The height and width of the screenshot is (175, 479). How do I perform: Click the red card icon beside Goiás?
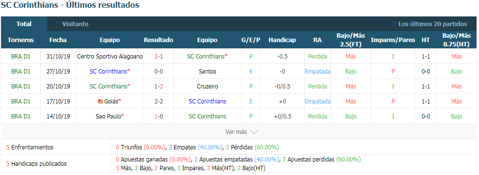[100, 102]
